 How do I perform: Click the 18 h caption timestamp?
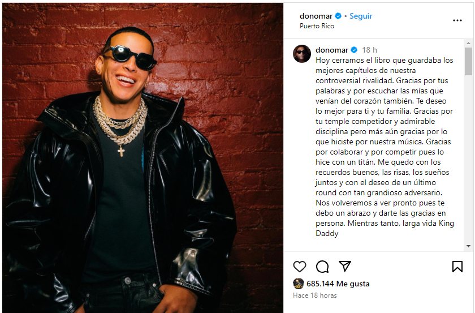pos(370,50)
